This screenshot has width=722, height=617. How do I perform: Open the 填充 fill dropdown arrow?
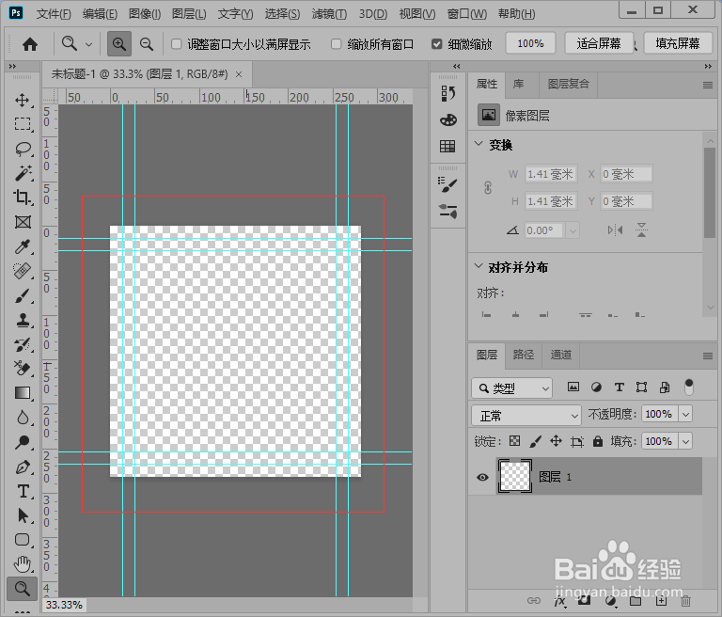pos(685,441)
